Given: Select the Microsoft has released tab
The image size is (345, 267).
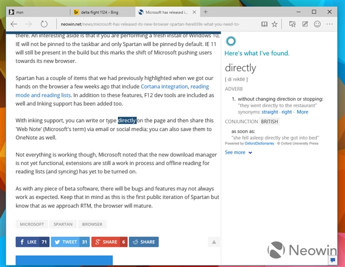Looking at the screenshot, I should [167, 12].
